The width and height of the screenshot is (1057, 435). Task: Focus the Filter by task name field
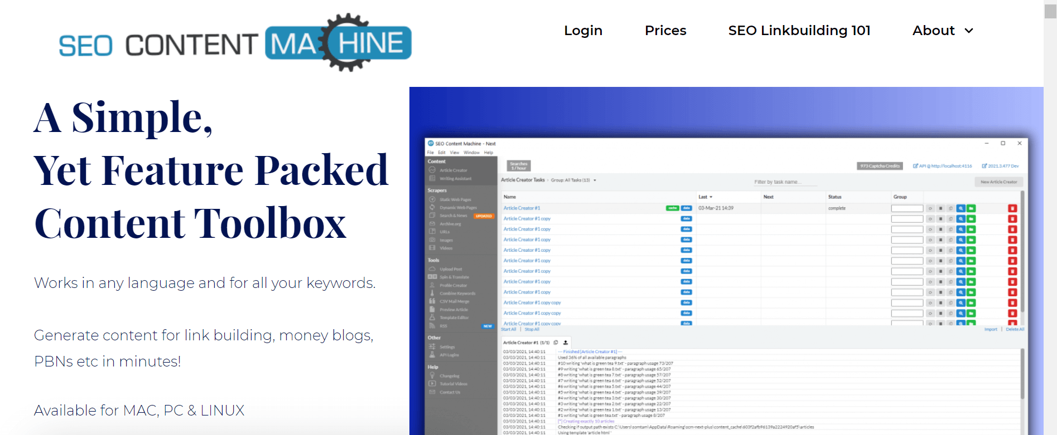785,182
